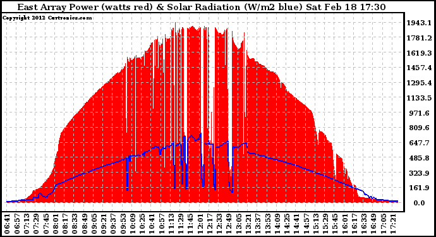Click the 13:53 time label
Viewport: 436px width, 237px height.
267,224
